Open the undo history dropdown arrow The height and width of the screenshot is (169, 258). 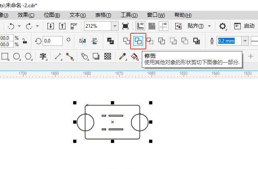tap(19, 26)
